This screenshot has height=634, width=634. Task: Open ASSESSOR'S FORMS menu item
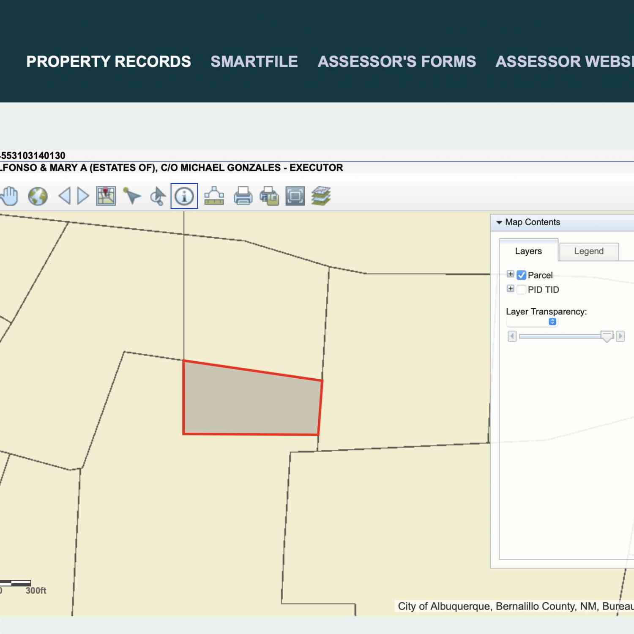(397, 62)
